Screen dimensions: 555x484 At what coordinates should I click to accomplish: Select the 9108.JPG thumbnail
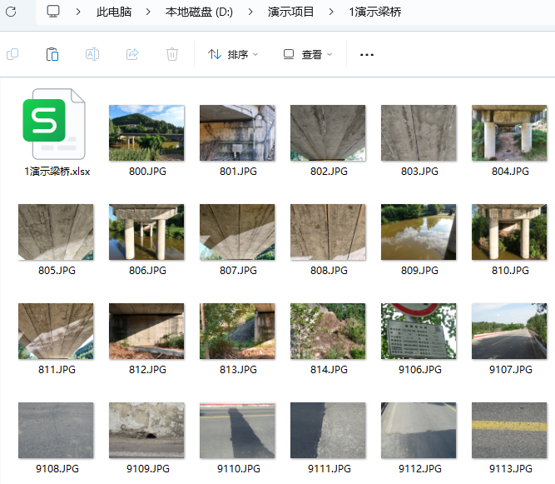click(x=56, y=430)
